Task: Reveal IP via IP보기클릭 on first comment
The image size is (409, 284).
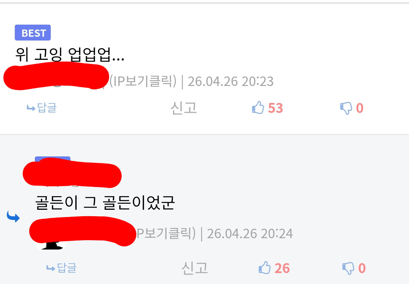Action: (x=143, y=81)
